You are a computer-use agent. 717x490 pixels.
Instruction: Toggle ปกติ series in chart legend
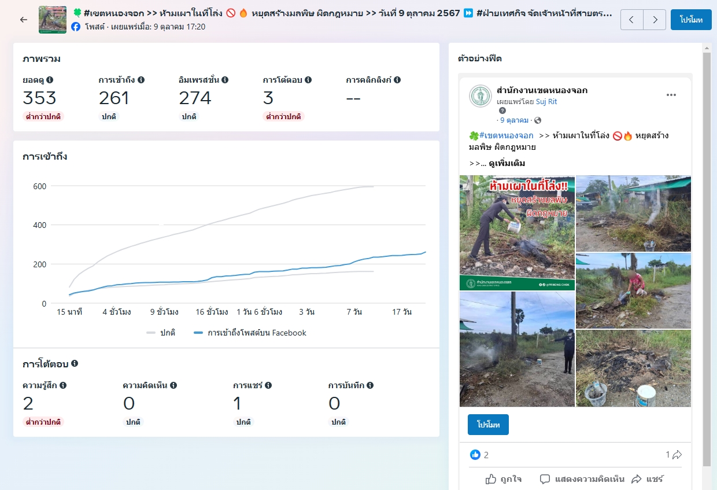pos(161,333)
